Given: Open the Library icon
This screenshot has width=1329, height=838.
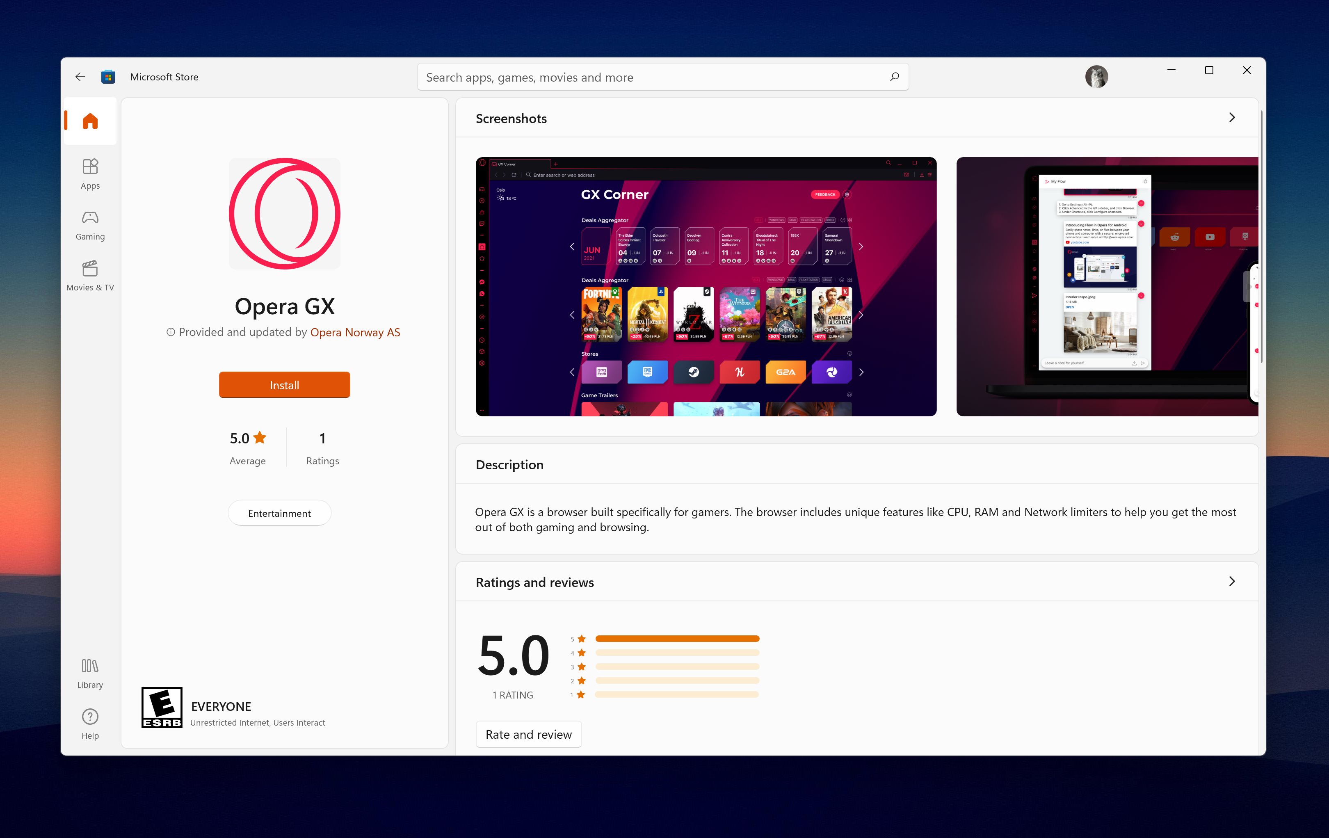Looking at the screenshot, I should point(90,666).
